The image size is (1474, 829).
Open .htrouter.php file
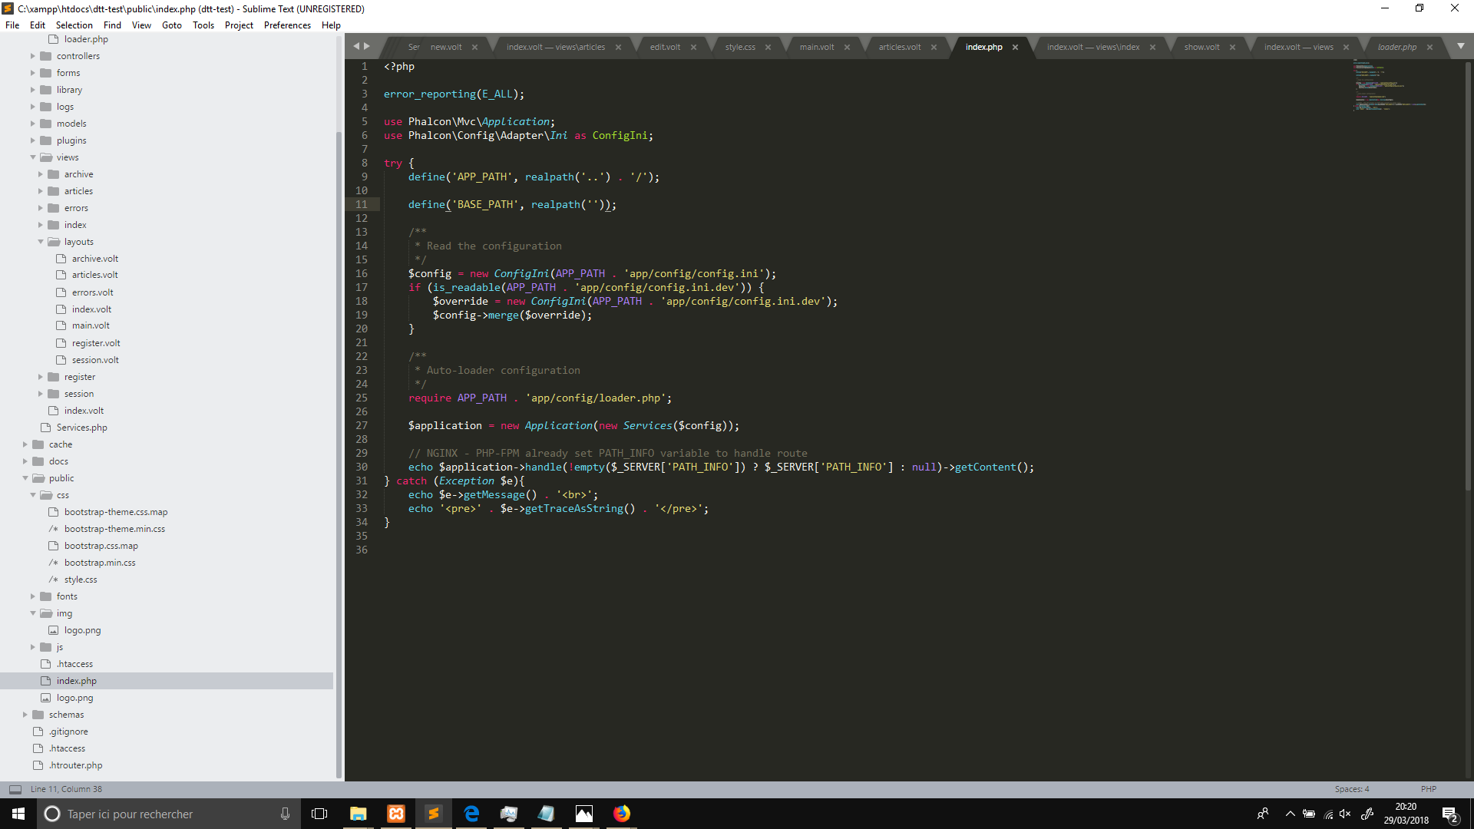75,765
